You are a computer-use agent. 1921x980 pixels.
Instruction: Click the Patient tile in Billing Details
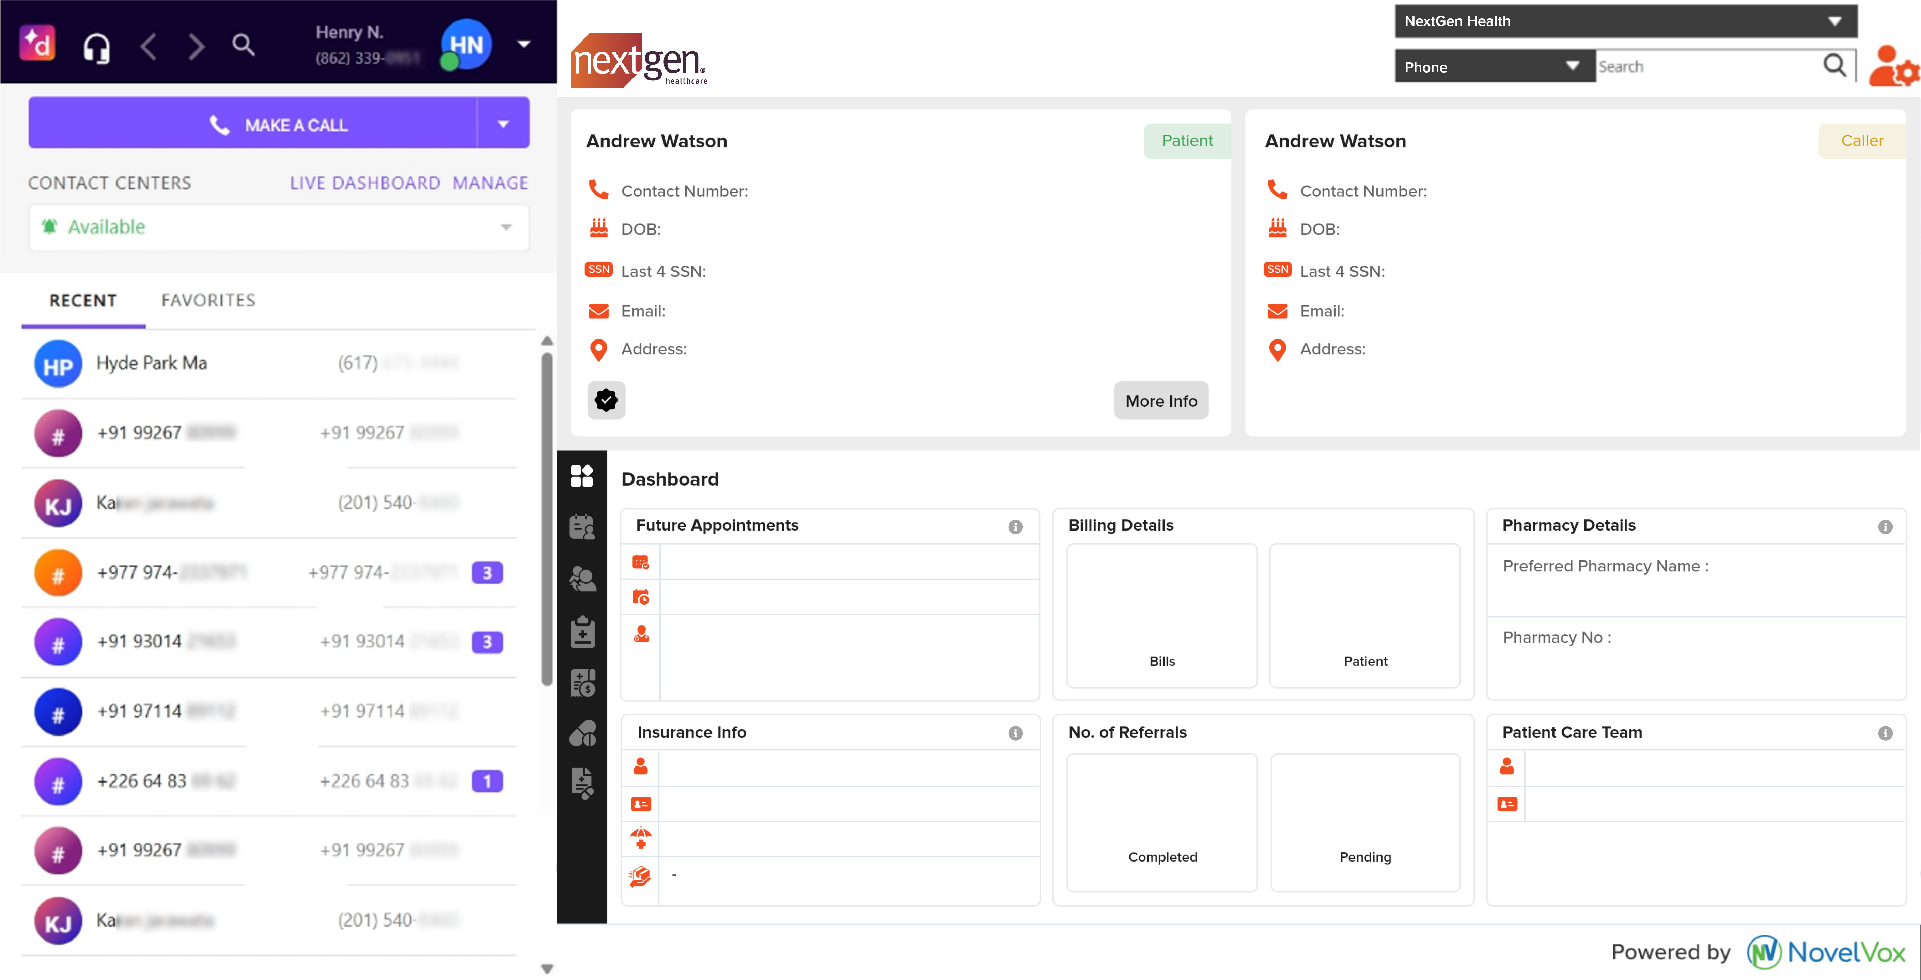(1365, 615)
